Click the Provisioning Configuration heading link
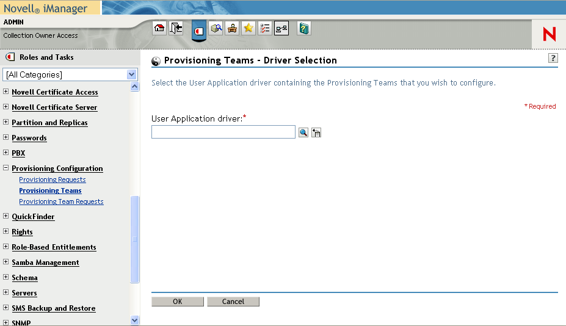 pos(57,168)
